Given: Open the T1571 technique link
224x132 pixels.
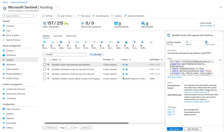Looking at the screenshot, I should point(171,110).
